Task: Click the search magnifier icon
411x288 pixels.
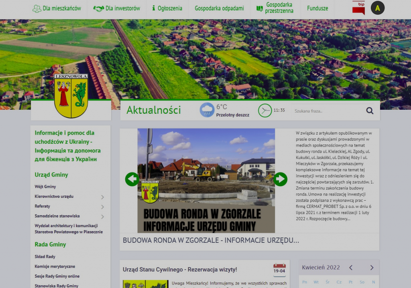Action: 370,111
